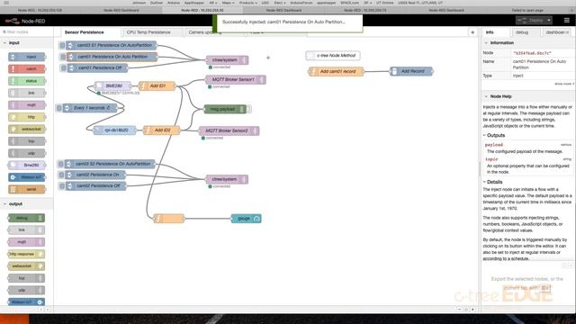Select the yellow http input node

27,117
